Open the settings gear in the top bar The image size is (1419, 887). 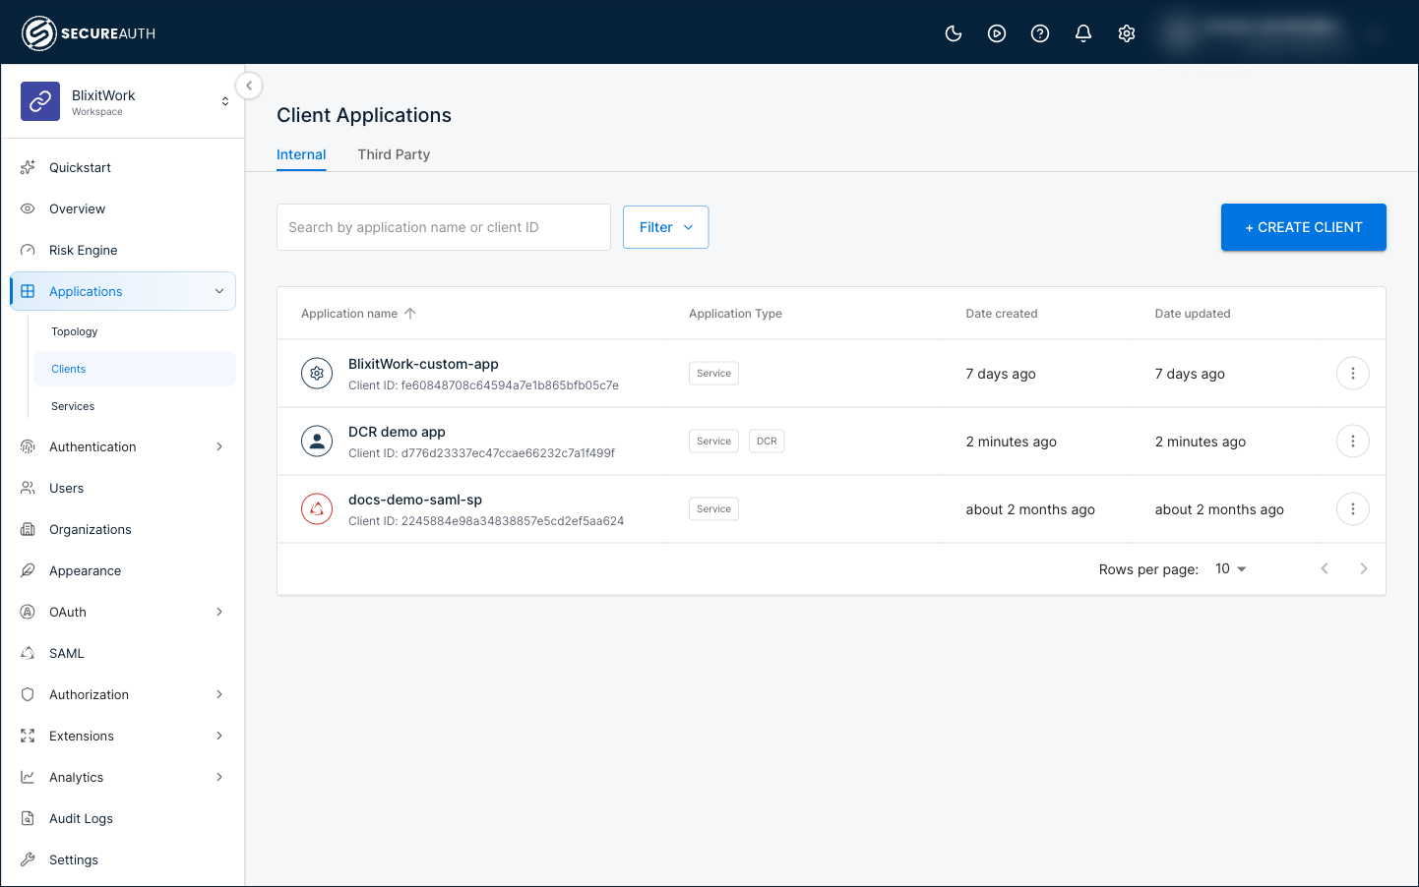click(1127, 33)
